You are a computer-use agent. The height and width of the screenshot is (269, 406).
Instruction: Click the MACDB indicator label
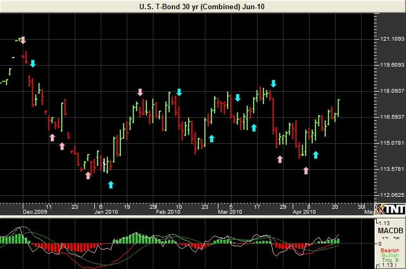[390, 230]
